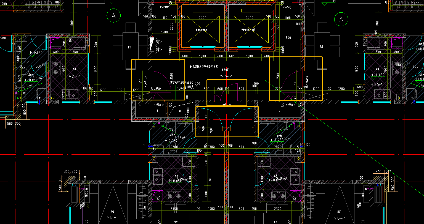Click the 600 200 dimension pair at right

tap(383, 172)
